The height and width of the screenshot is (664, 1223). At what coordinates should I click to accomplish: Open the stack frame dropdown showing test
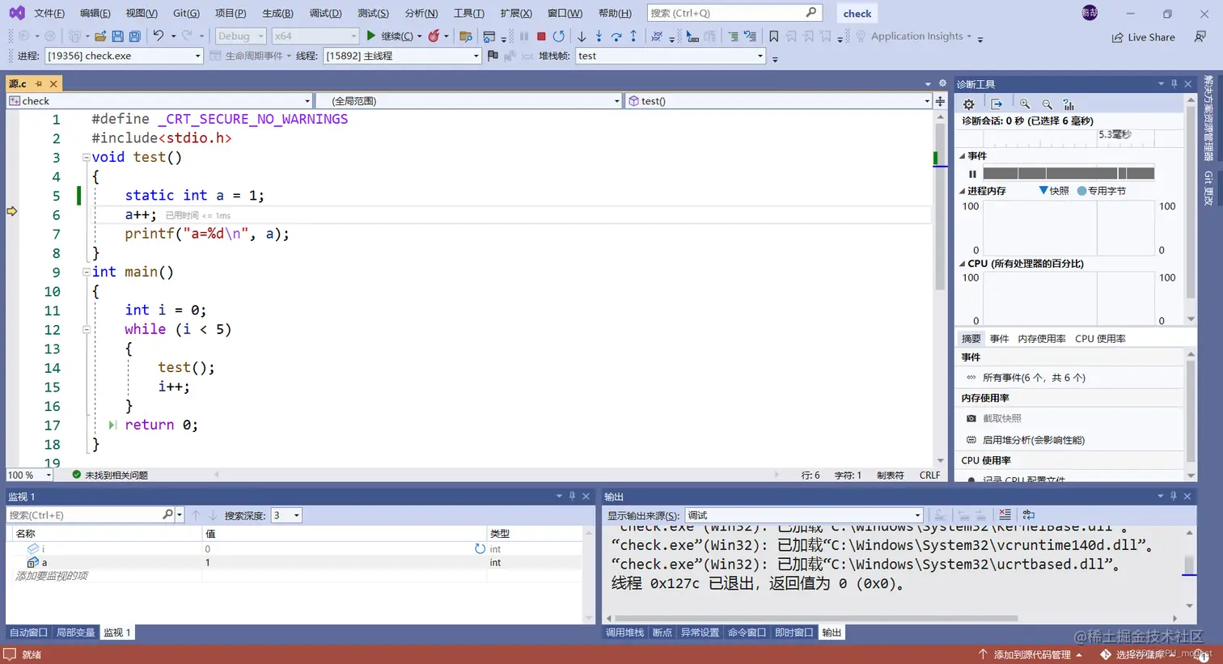pyautogui.click(x=670, y=56)
